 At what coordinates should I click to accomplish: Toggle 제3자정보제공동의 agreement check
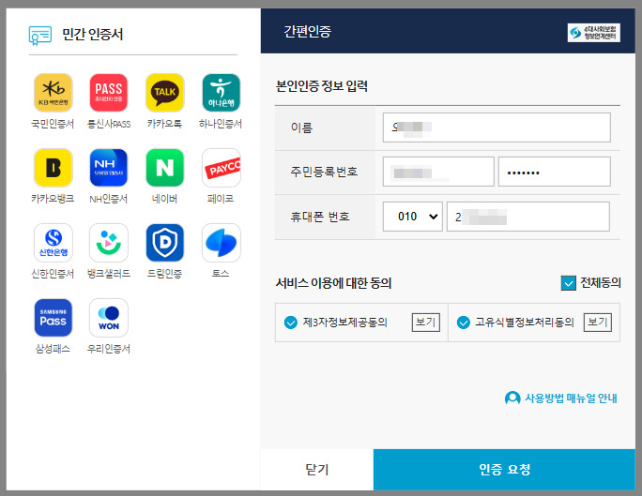291,323
